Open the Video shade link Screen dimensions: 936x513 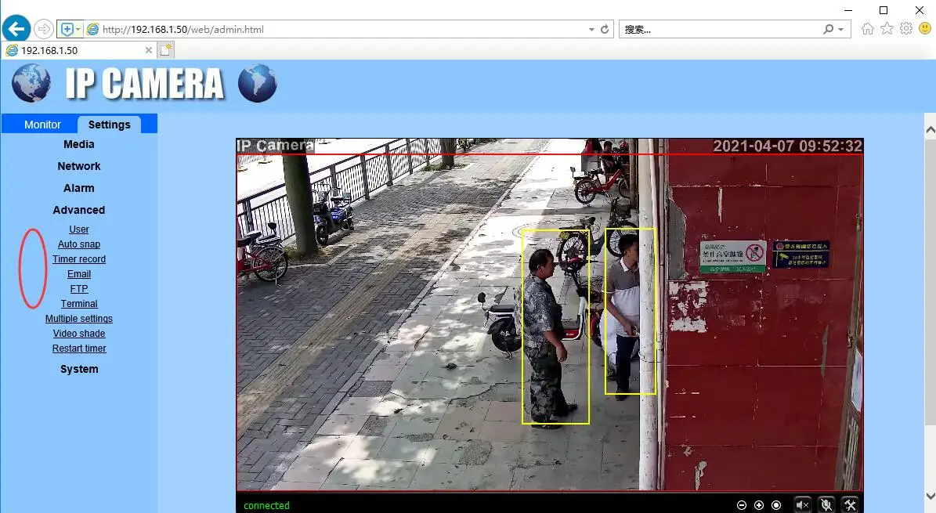[79, 334]
